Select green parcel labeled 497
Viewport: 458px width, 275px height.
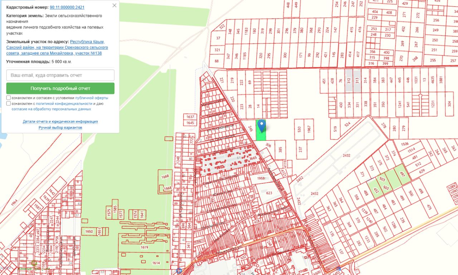click(403, 174)
